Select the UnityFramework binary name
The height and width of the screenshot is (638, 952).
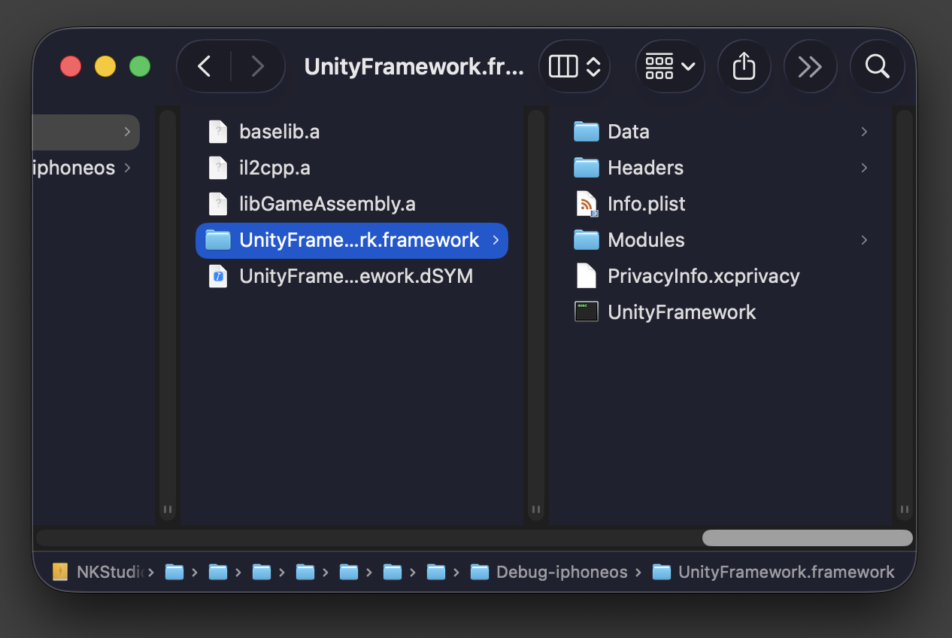[x=681, y=312]
